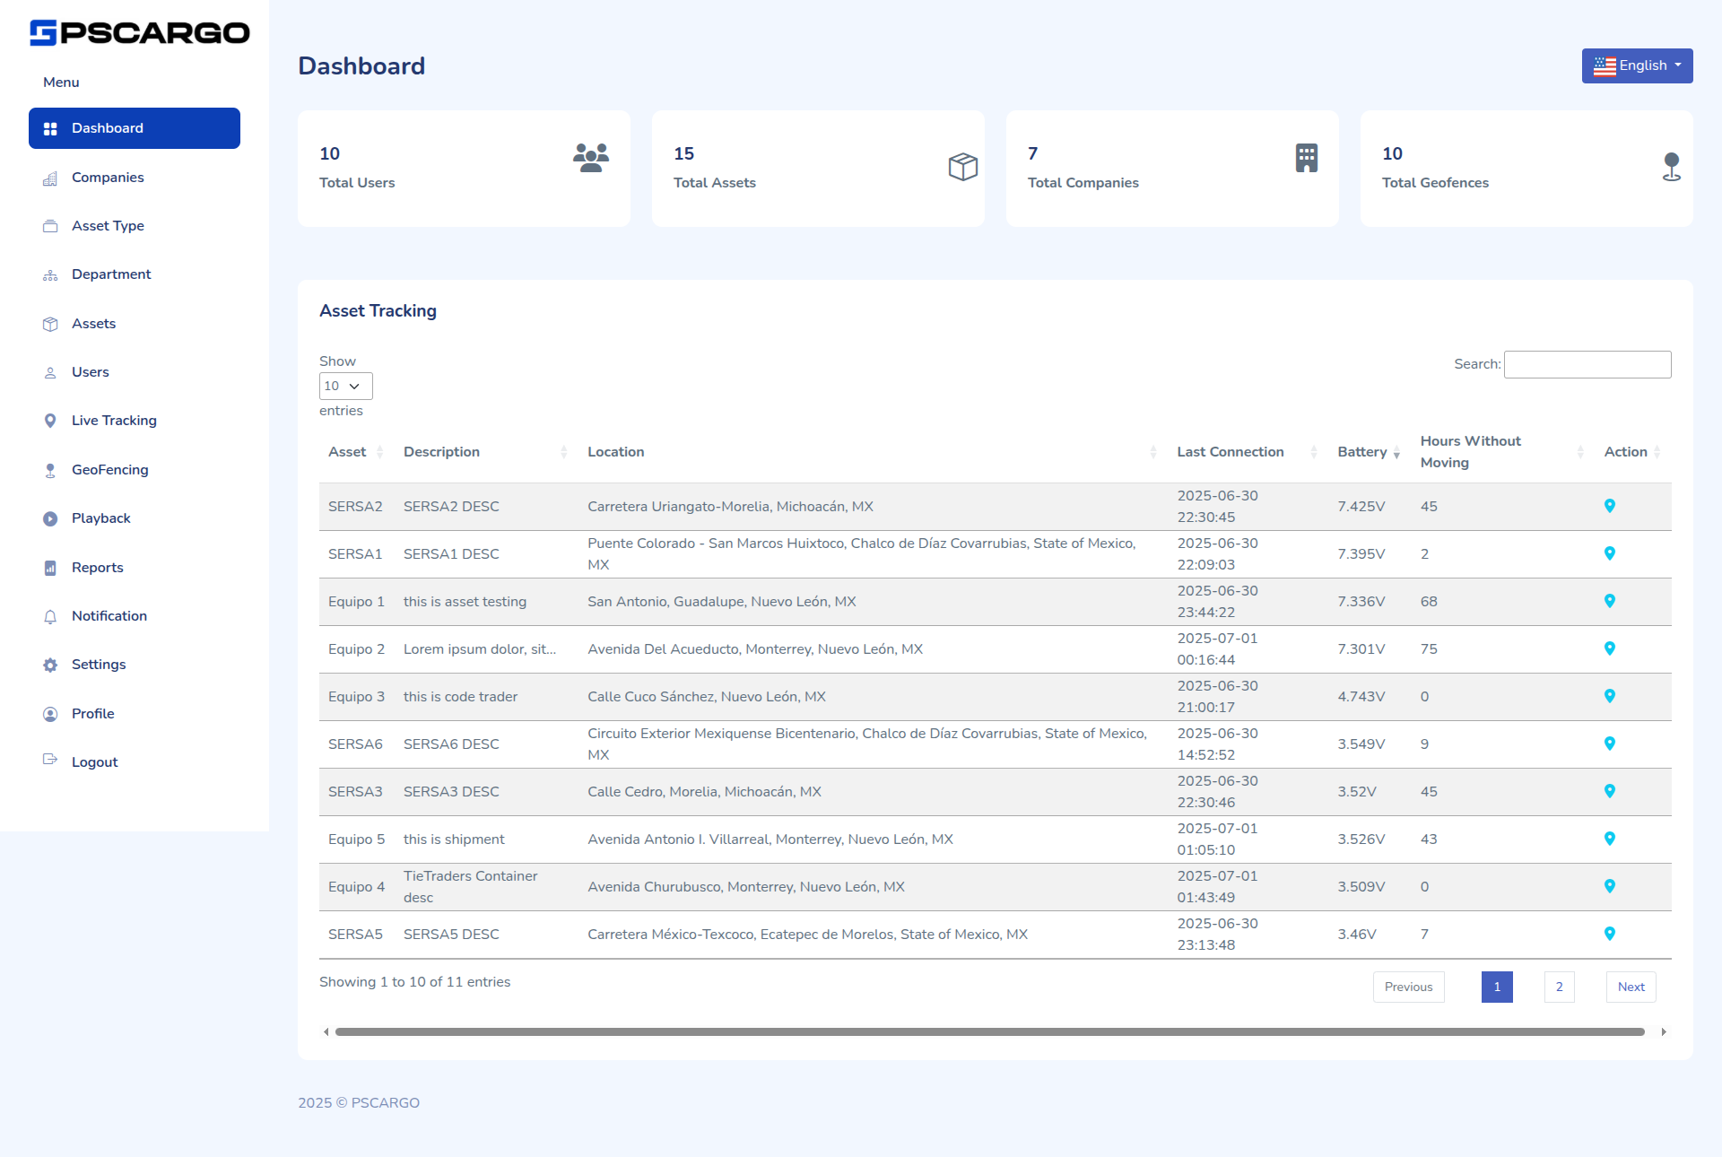This screenshot has width=1722, height=1157.
Task: Toggle sorting on Hours Without Moving
Action: tap(1581, 452)
